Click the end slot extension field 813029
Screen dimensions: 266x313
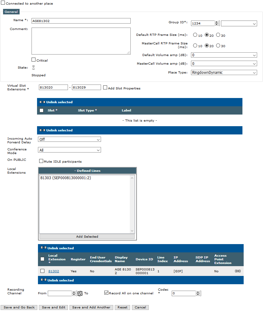(x=86, y=87)
